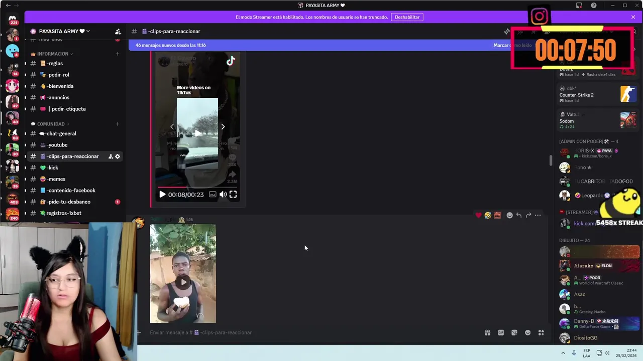The image size is (643, 361).
Task: Reply to the message with arrow icon
Action: 519,215
